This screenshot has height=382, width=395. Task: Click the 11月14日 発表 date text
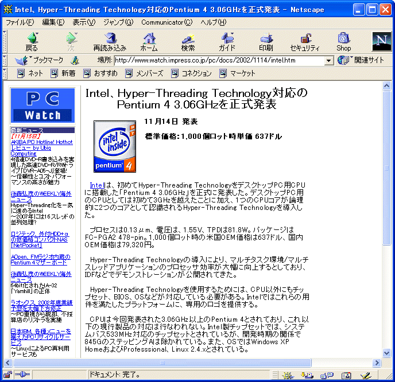coord(171,122)
